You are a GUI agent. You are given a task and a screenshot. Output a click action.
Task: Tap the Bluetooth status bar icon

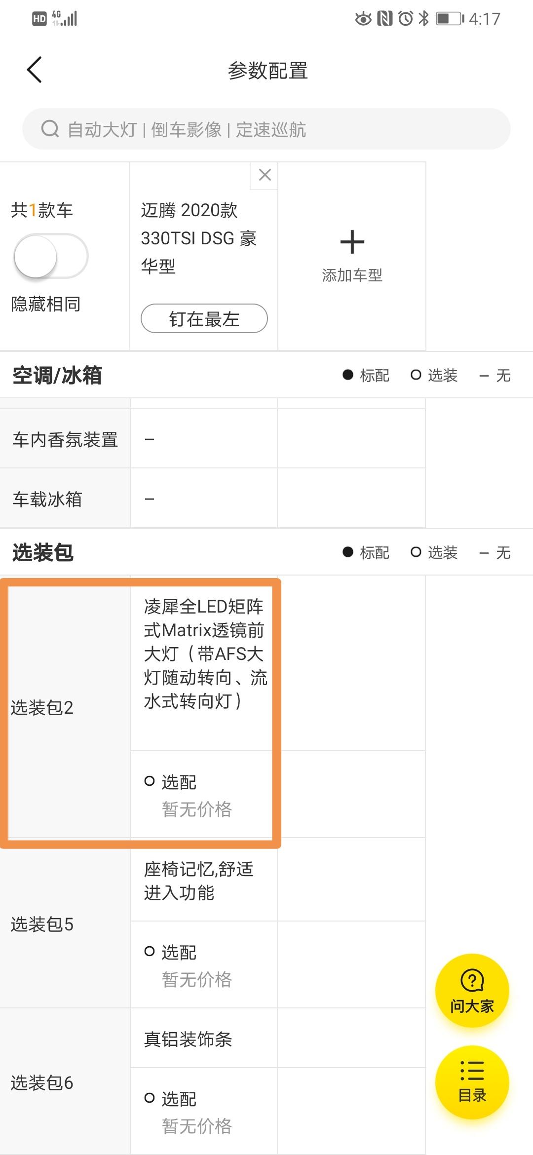coord(423,19)
